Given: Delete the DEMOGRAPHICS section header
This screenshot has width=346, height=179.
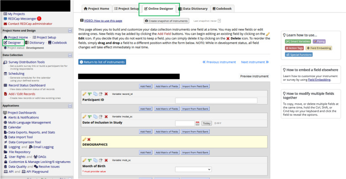Looking at the screenshot, I should click(x=90, y=139).
